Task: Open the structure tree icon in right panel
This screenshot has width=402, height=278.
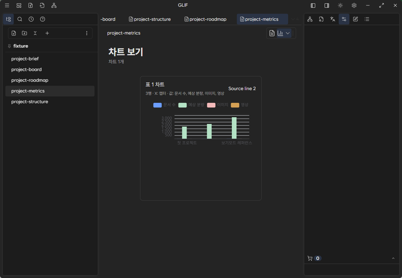Action: tap(310, 19)
